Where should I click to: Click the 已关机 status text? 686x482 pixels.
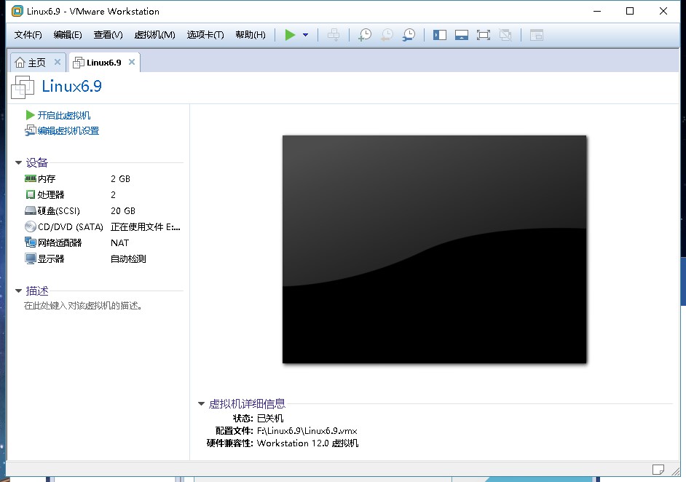[270, 419]
